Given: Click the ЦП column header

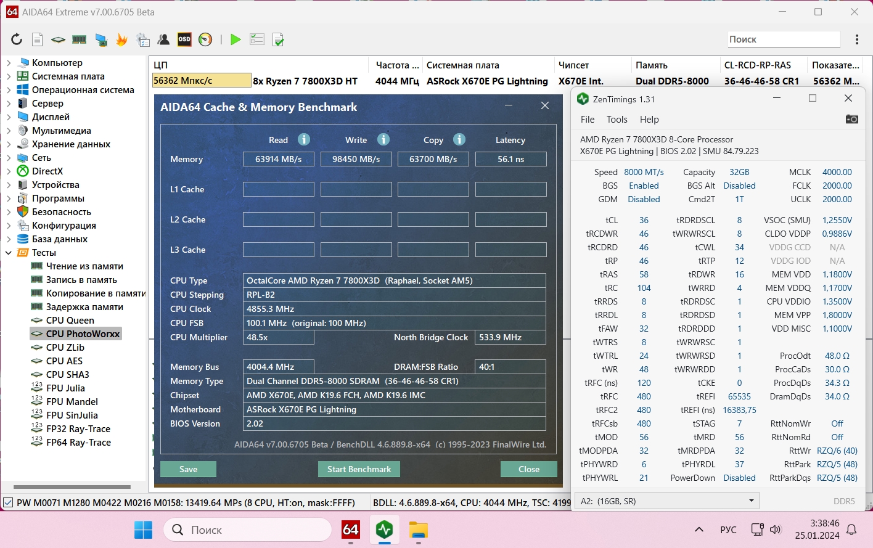Looking at the screenshot, I should tap(259, 65).
